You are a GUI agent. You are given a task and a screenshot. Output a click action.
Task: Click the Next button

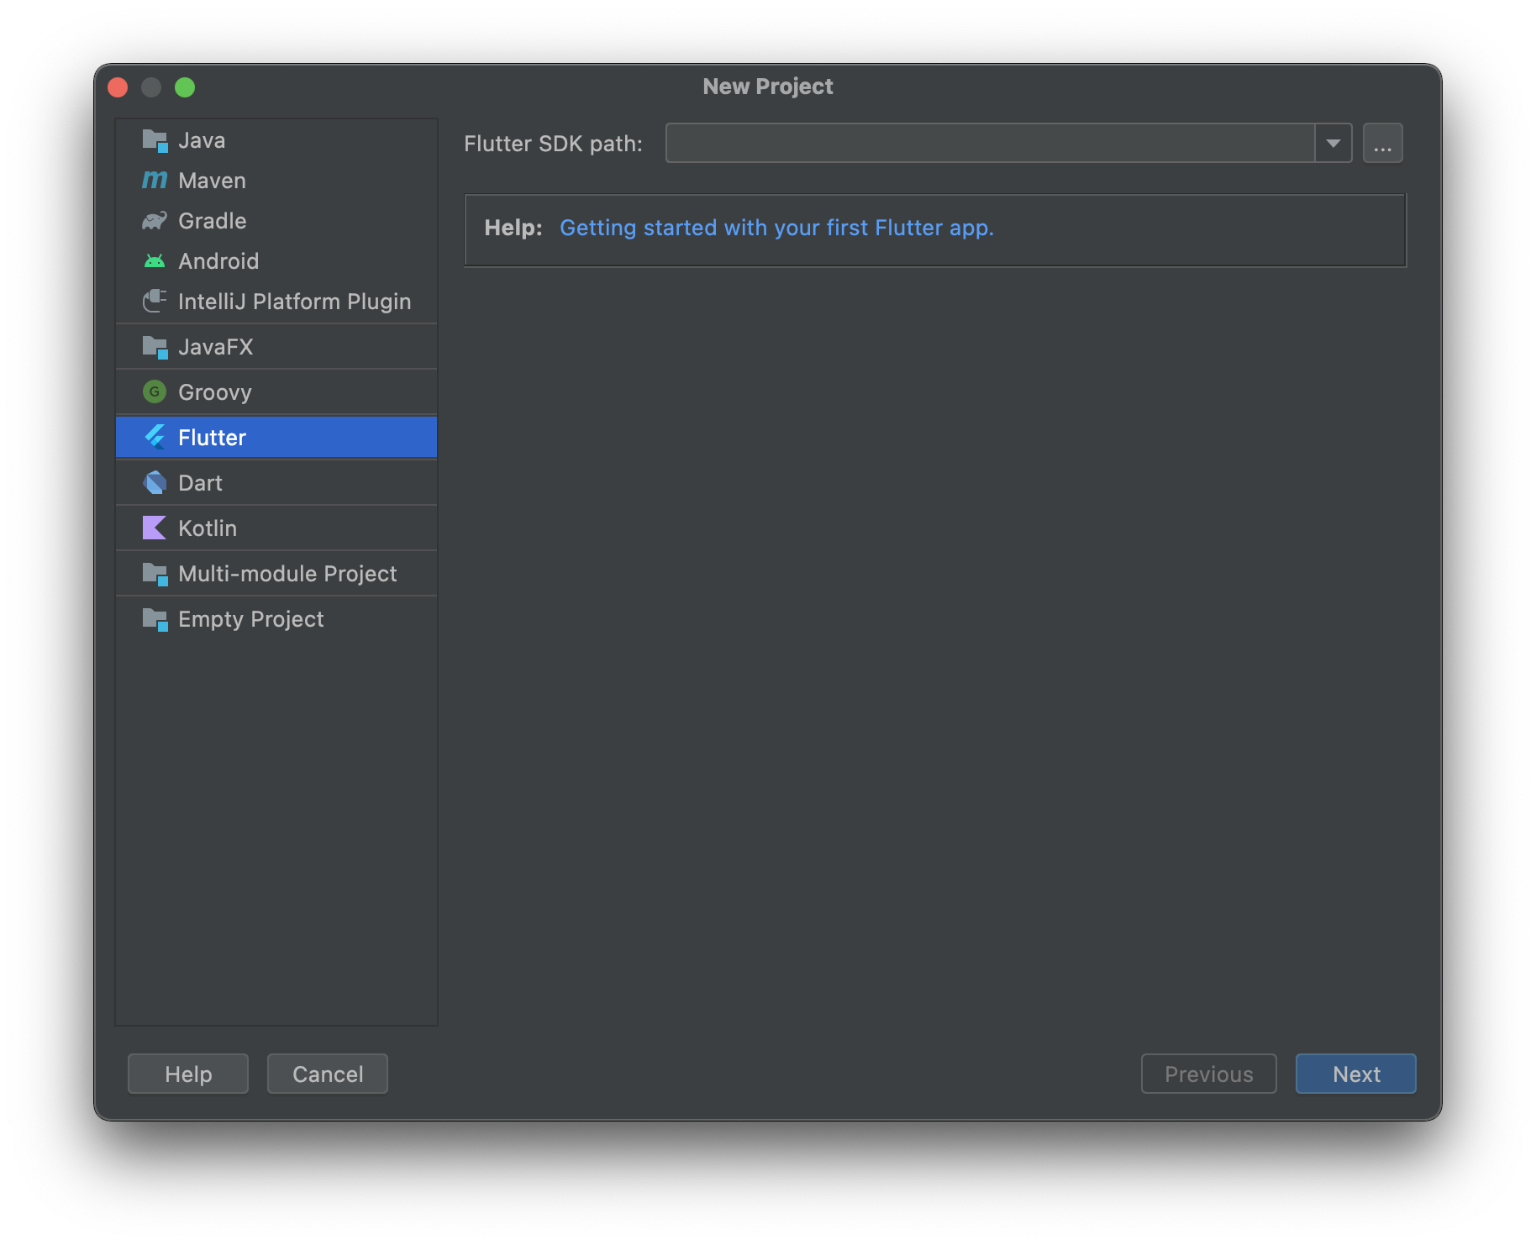pyautogui.click(x=1356, y=1074)
